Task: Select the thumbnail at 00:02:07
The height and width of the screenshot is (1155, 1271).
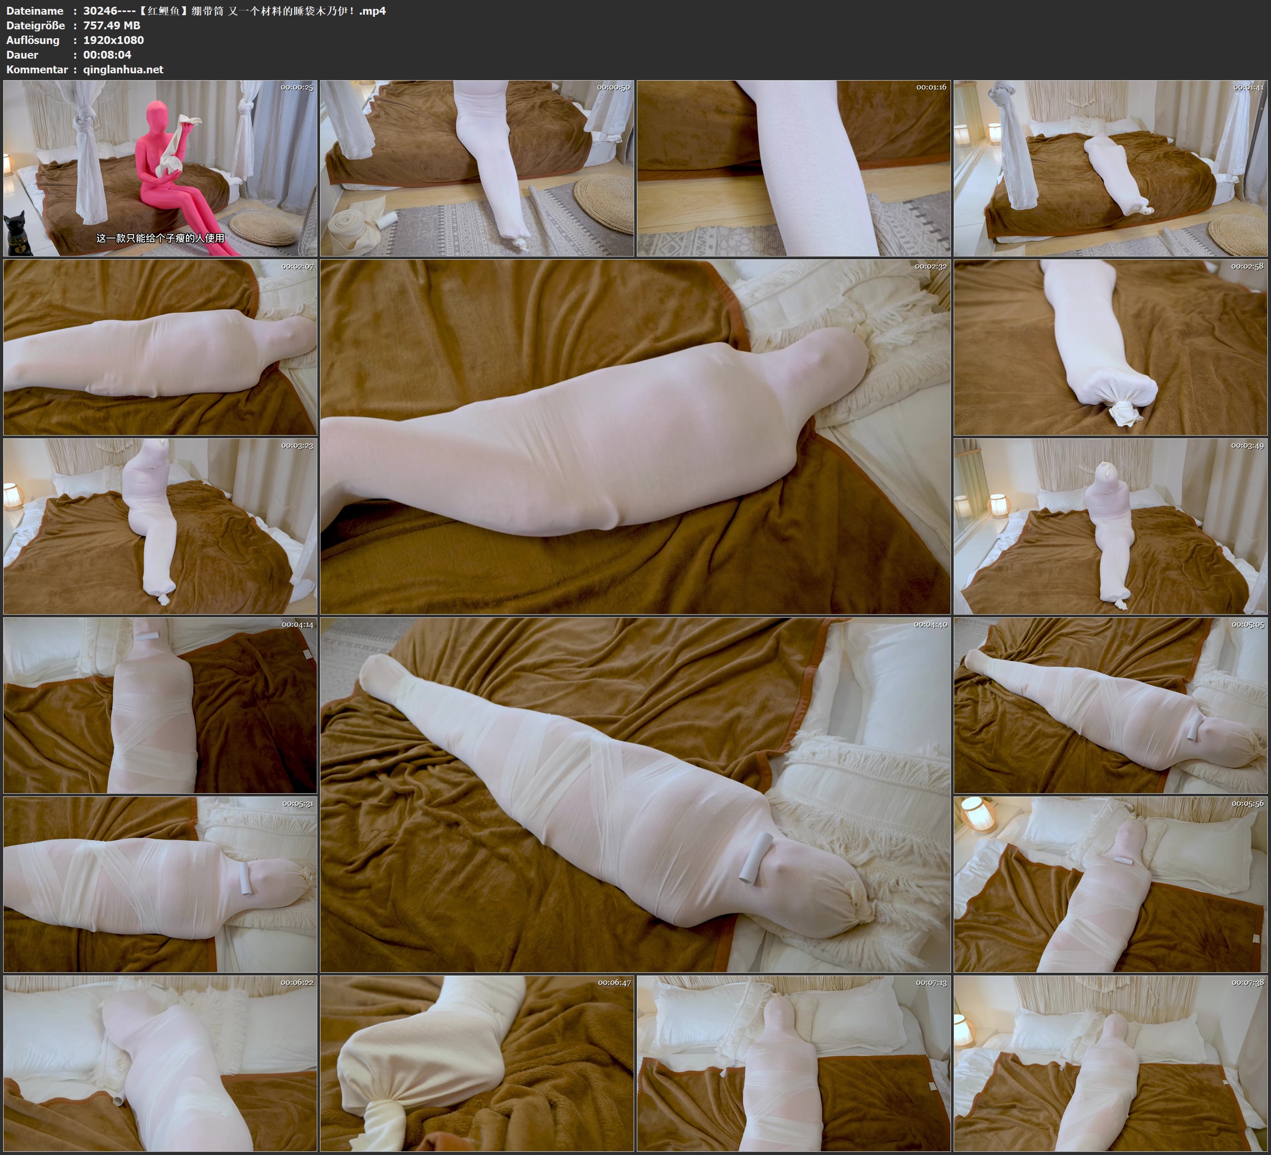Action: (x=160, y=347)
